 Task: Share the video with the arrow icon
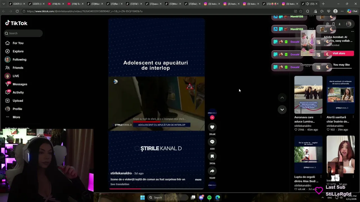[x=212, y=171]
